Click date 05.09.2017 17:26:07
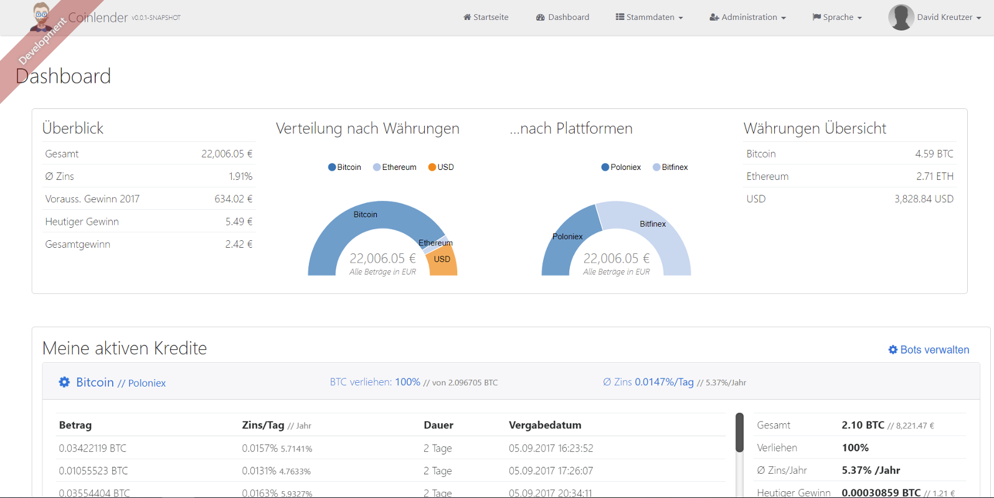Screen dimensions: 994x498 (551, 471)
